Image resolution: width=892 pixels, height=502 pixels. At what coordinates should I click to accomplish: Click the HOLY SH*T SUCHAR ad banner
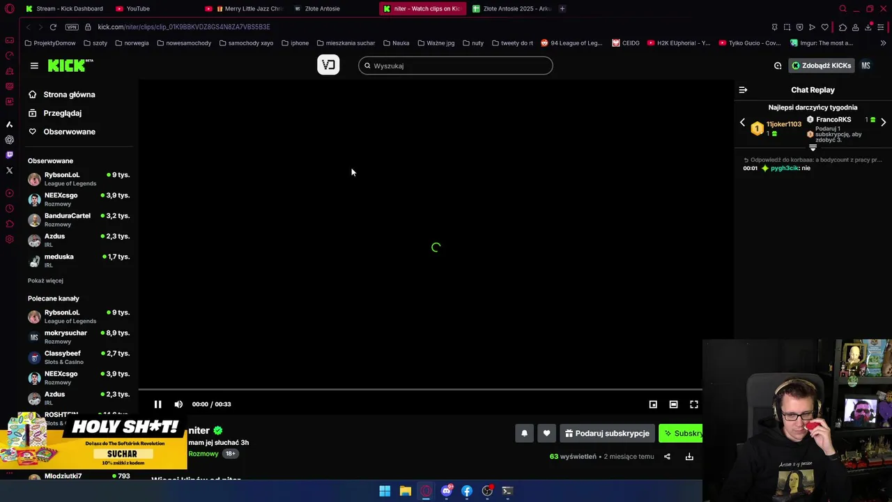tap(93, 442)
